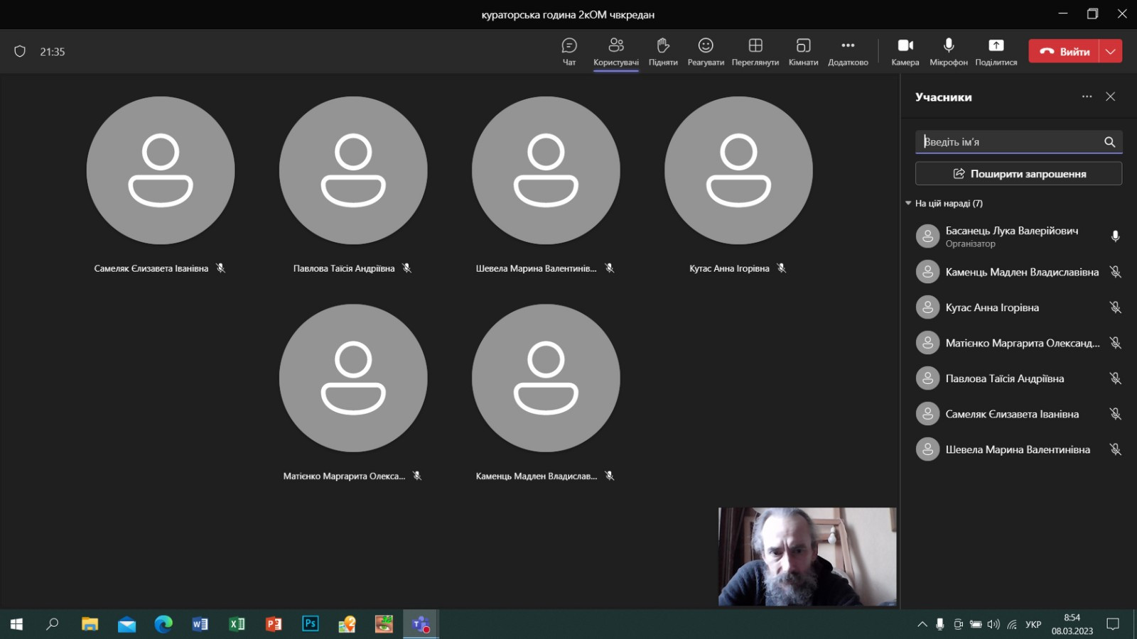Click the Поширити запрошення button

[1018, 173]
